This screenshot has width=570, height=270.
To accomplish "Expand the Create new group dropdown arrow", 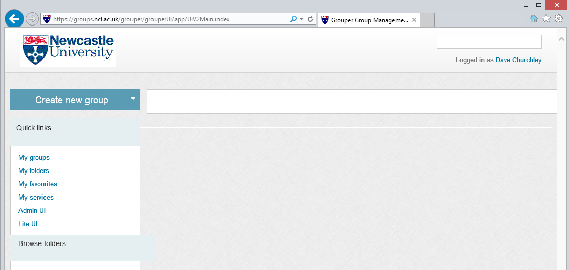I will point(133,98).
